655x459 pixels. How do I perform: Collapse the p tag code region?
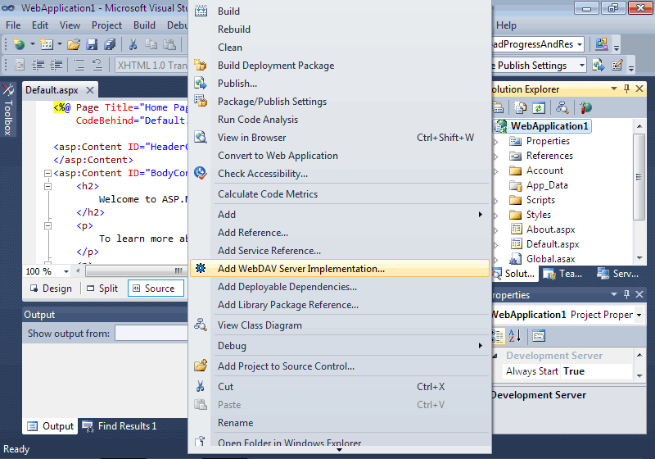(x=47, y=225)
